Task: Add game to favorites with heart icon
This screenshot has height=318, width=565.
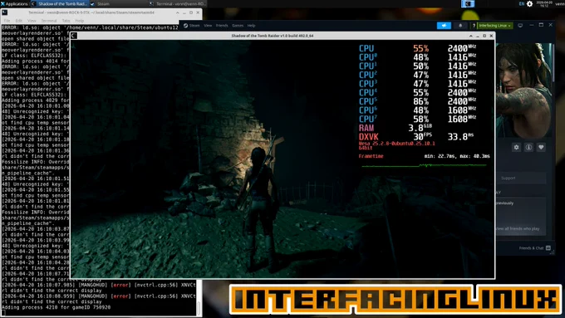Action: point(541,147)
